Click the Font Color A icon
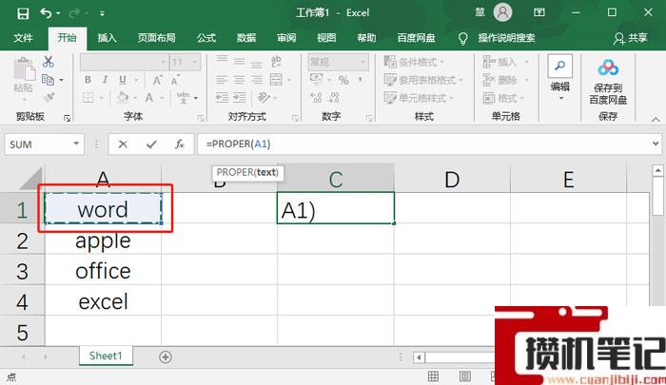This screenshot has width=666, height=385. point(149,98)
